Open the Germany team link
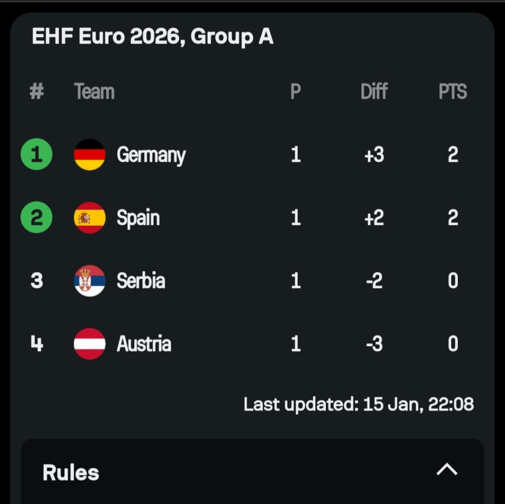The image size is (505, 504). [151, 155]
